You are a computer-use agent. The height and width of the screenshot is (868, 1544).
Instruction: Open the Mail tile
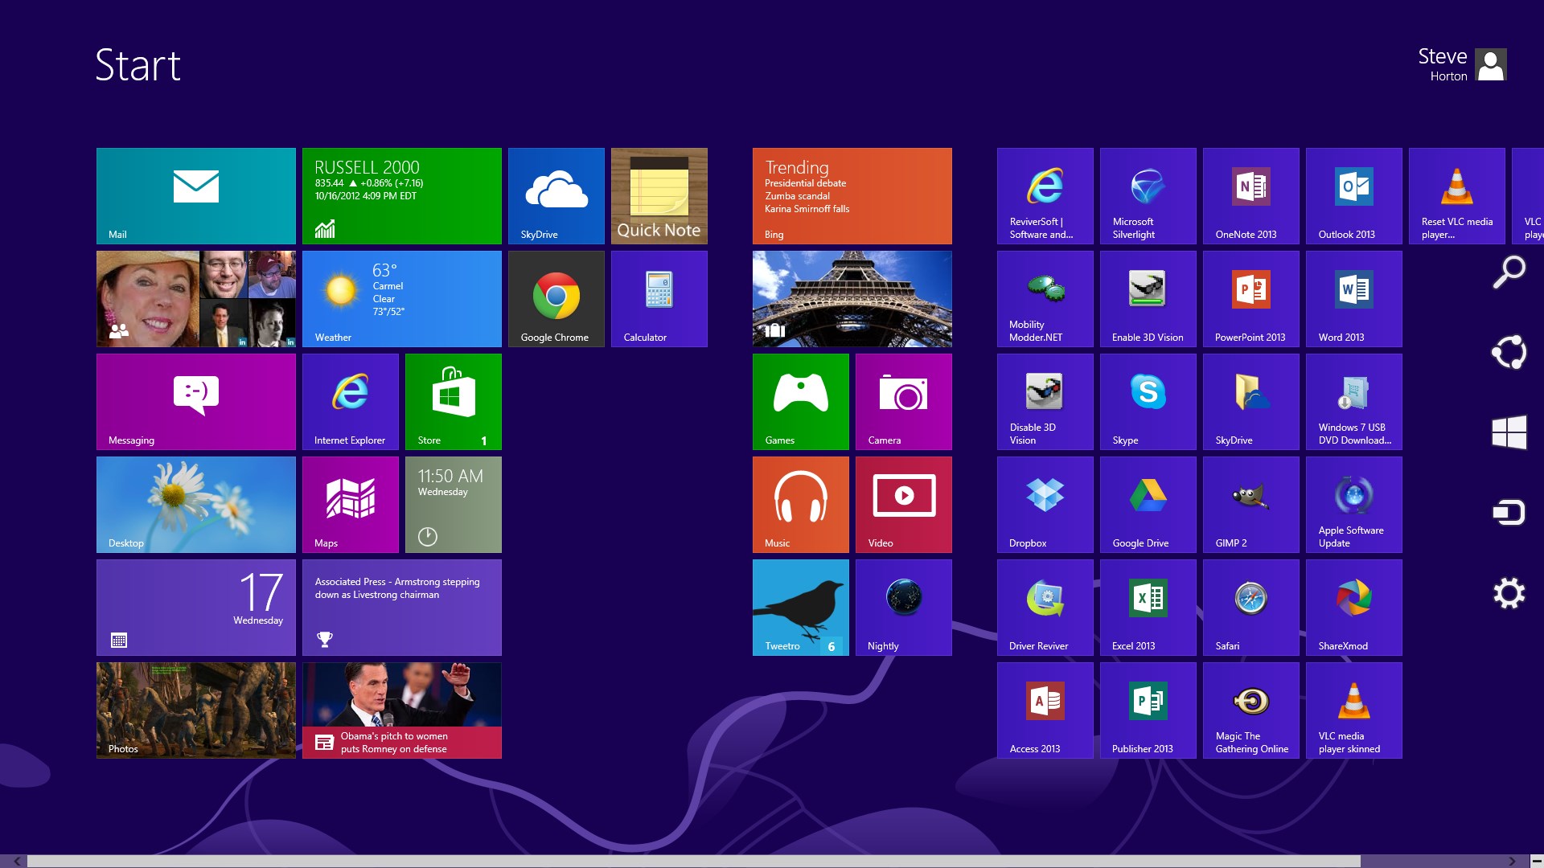196,196
